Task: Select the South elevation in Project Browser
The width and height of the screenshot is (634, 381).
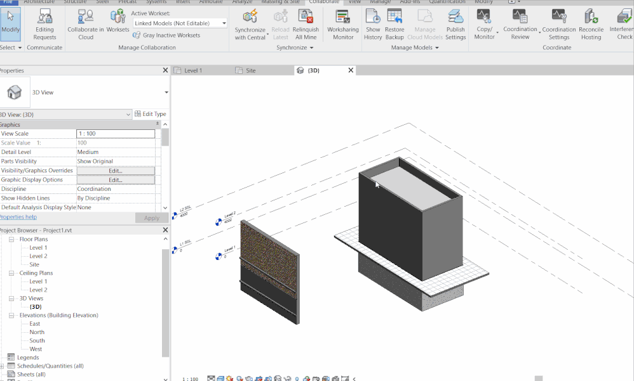Action: (x=37, y=340)
